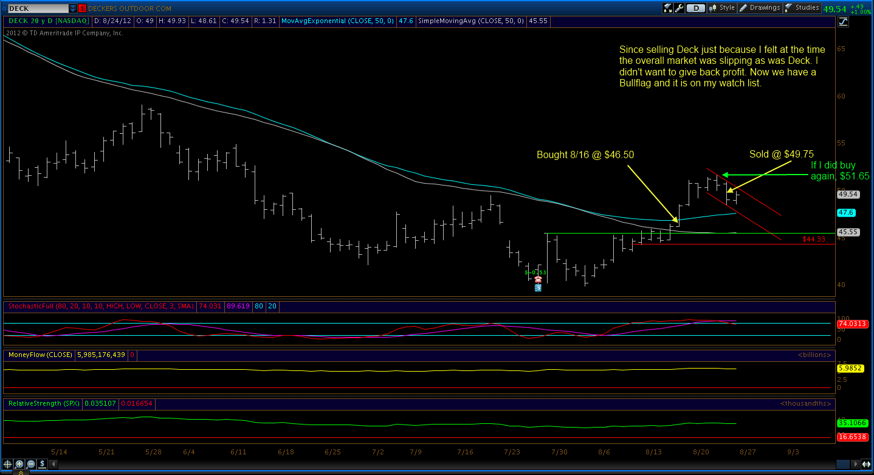Open chart settings wrench icon
Screen dimensions: 874x475
coord(679,8)
